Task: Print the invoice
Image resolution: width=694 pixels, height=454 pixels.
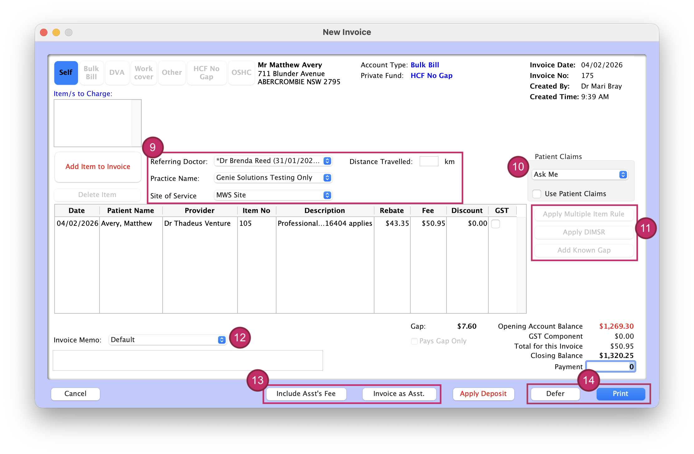Action: [621, 394]
